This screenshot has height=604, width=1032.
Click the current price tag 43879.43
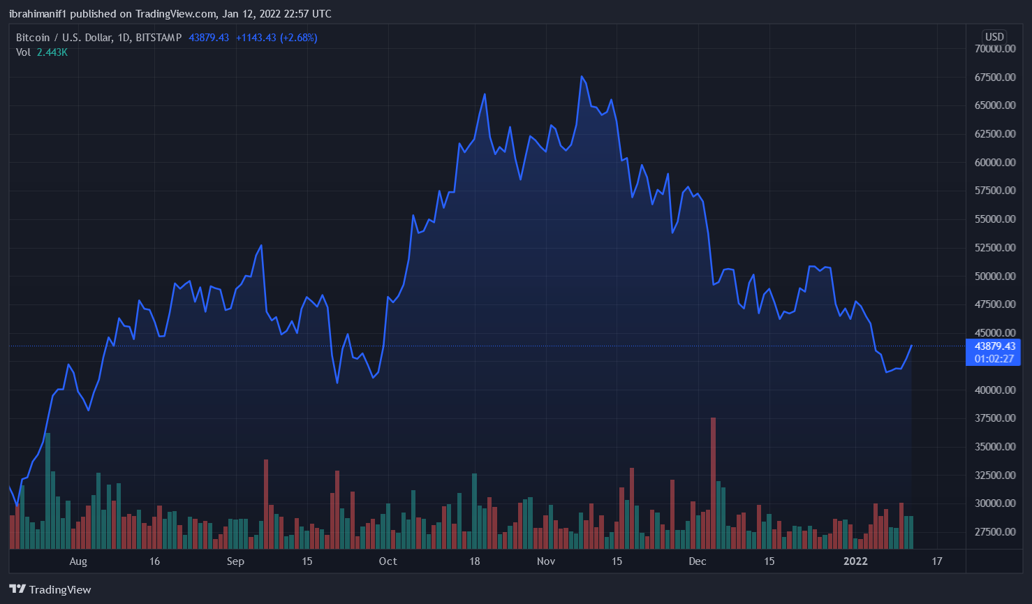point(994,346)
